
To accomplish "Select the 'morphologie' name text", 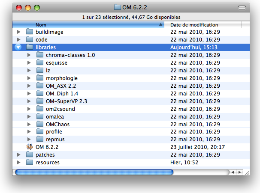I will 62,78.
